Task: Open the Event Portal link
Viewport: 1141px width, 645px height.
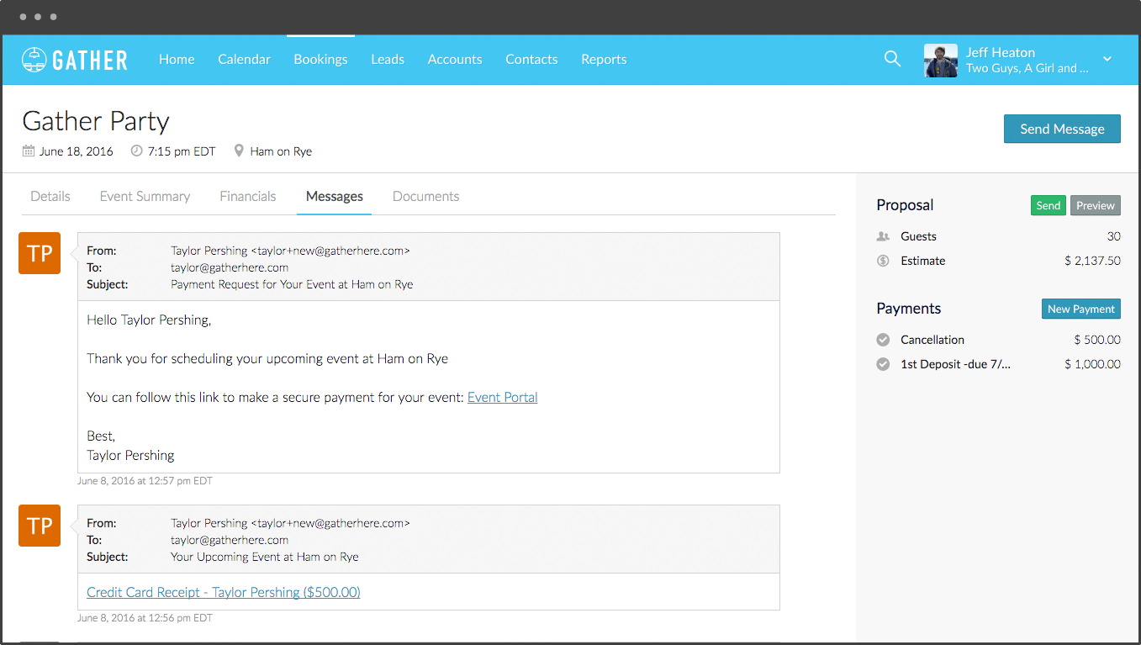Action: coord(502,397)
